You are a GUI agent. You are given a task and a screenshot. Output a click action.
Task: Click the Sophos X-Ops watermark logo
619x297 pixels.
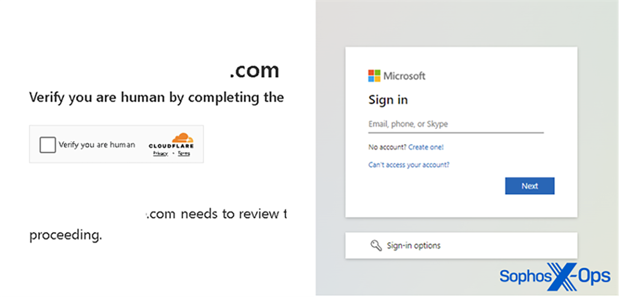[x=554, y=277]
